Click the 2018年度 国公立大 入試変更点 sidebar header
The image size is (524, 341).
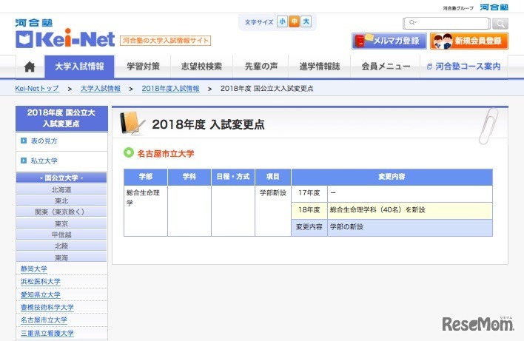coord(61,118)
